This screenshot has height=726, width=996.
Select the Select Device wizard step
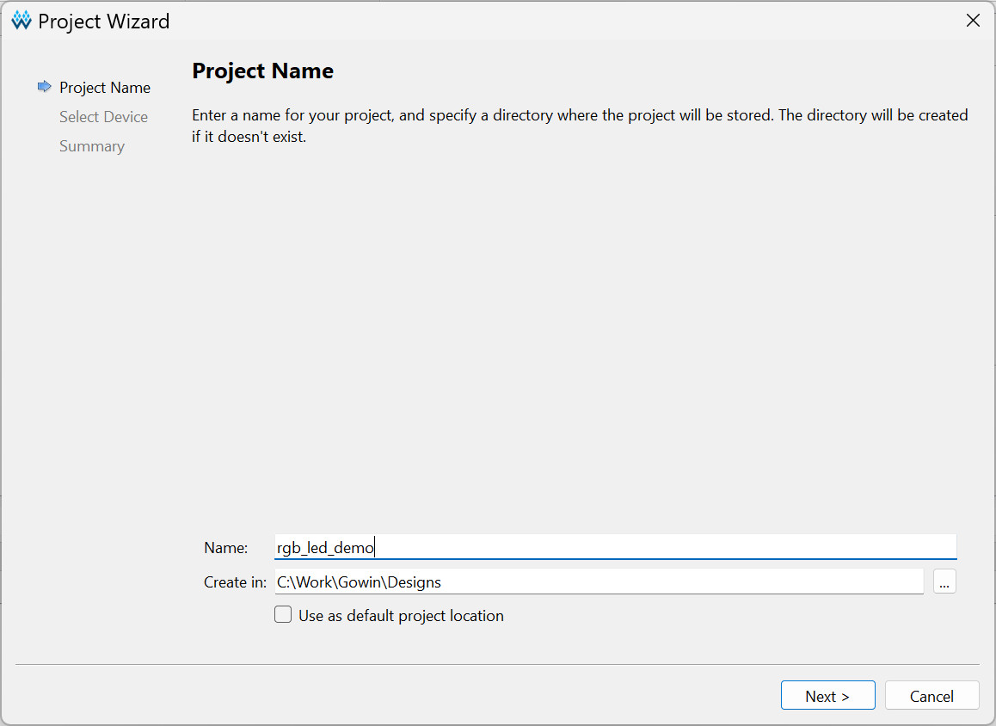pos(103,117)
